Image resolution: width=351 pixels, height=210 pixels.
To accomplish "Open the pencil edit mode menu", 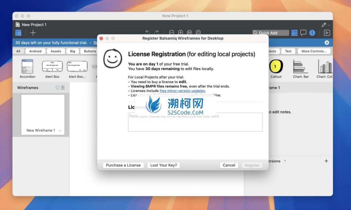I will click(x=326, y=25).
